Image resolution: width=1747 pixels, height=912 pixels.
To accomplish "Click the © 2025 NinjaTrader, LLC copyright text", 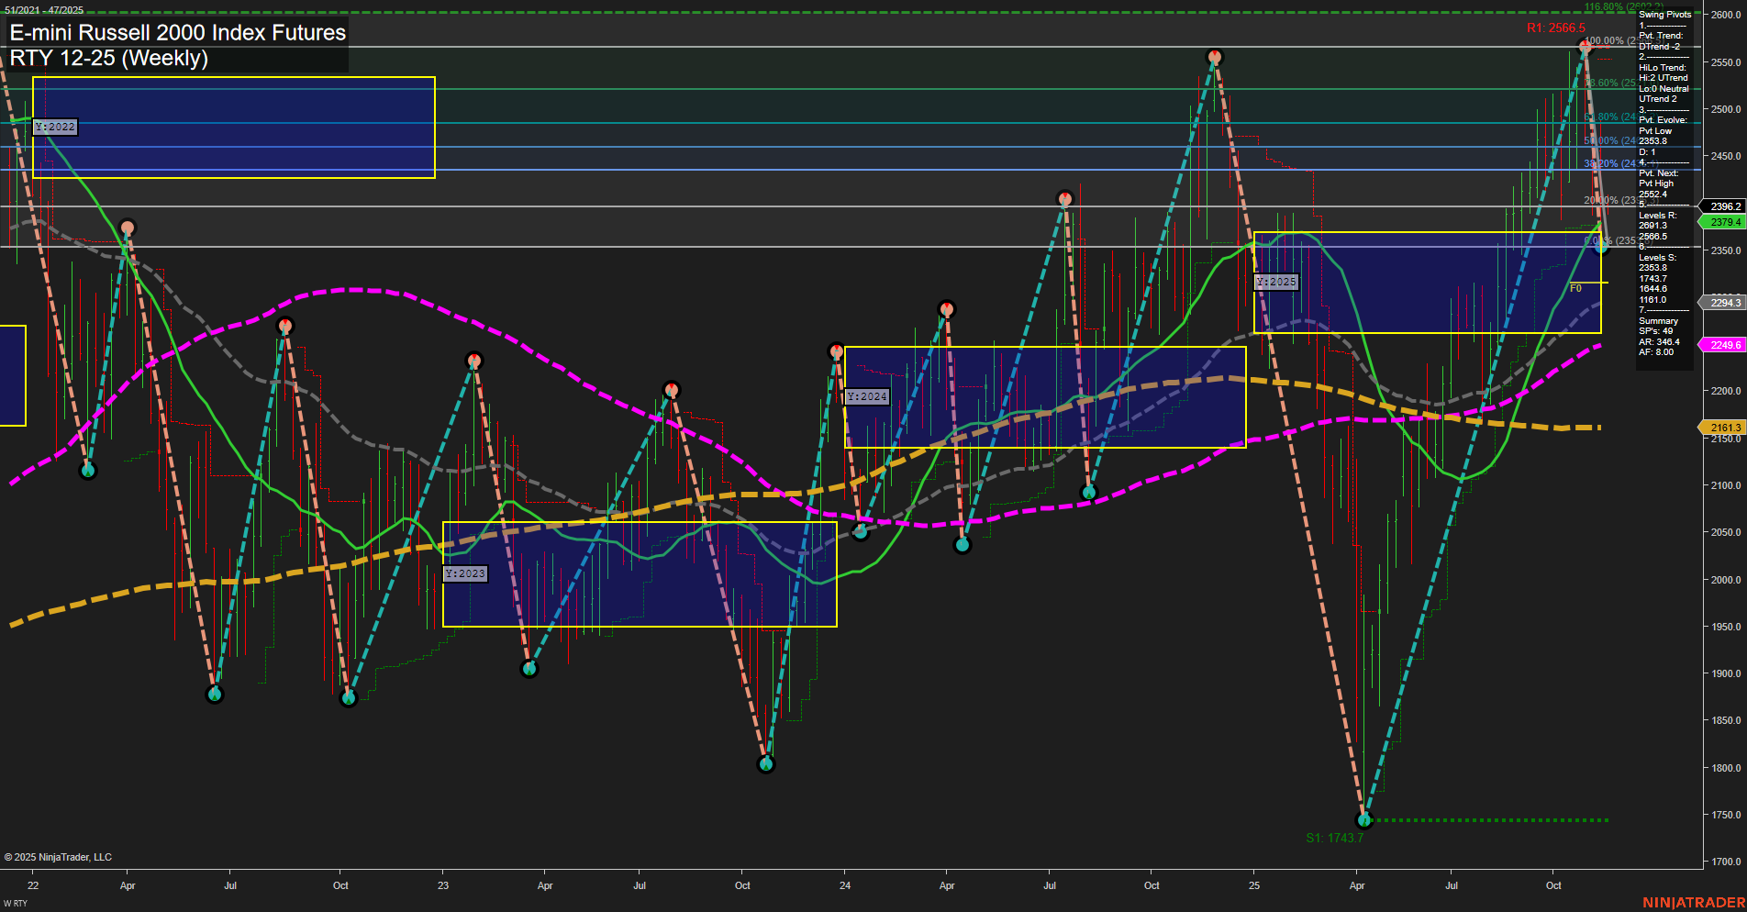I will [59, 856].
